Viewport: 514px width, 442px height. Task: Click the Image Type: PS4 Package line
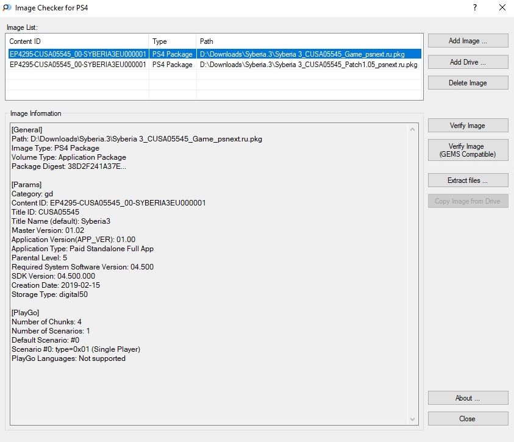pyautogui.click(x=55, y=148)
